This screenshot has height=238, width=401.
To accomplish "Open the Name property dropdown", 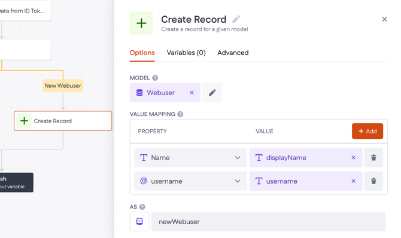I will pos(190,157).
